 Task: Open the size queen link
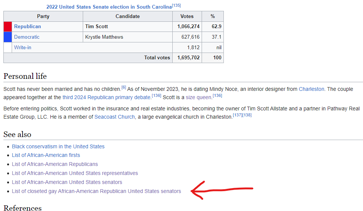pyautogui.click(x=199, y=97)
